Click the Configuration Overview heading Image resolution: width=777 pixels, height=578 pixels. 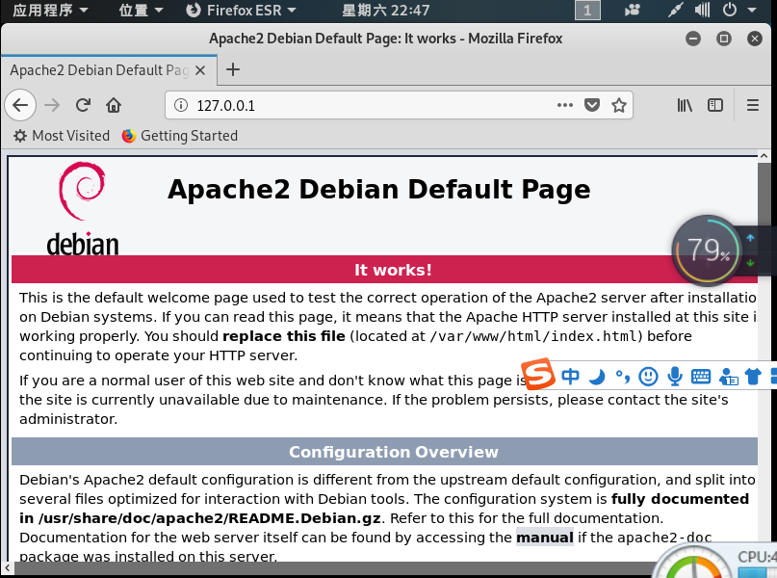[394, 452]
